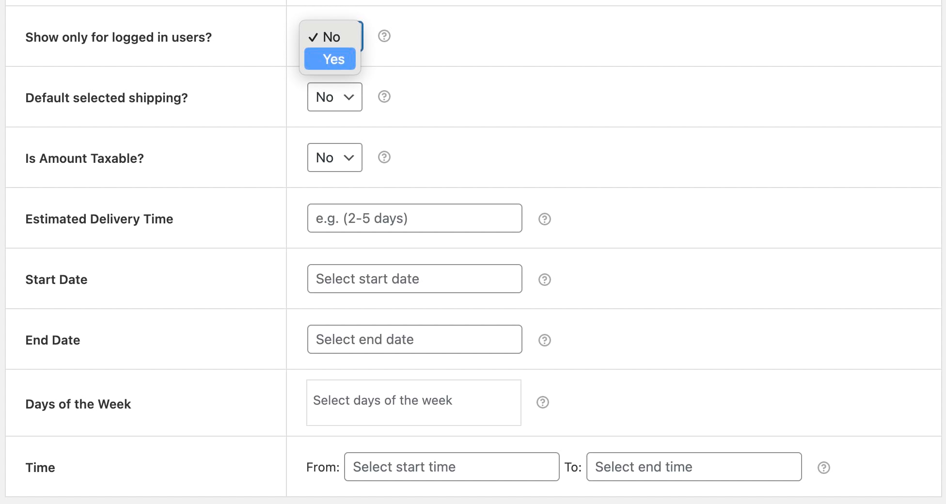Image resolution: width=946 pixels, height=504 pixels.
Task: Click the Show only for logged in users label
Action: coord(118,37)
